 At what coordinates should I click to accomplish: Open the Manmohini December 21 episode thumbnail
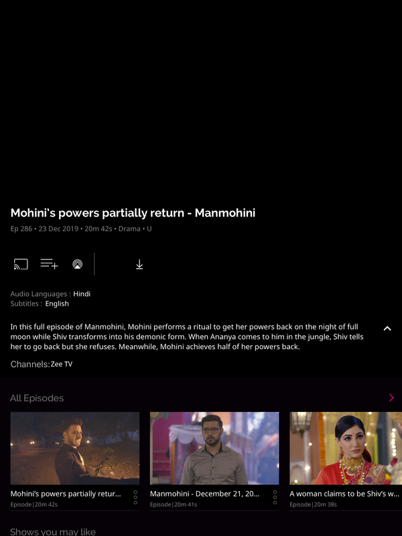coord(214,448)
